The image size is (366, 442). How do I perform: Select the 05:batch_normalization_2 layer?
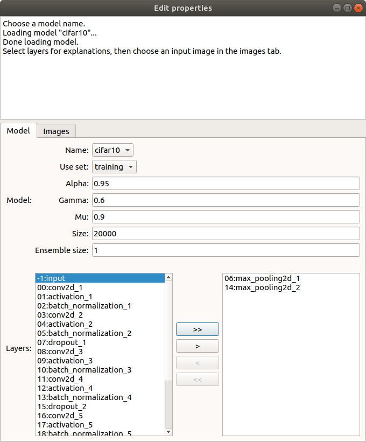coord(100,333)
